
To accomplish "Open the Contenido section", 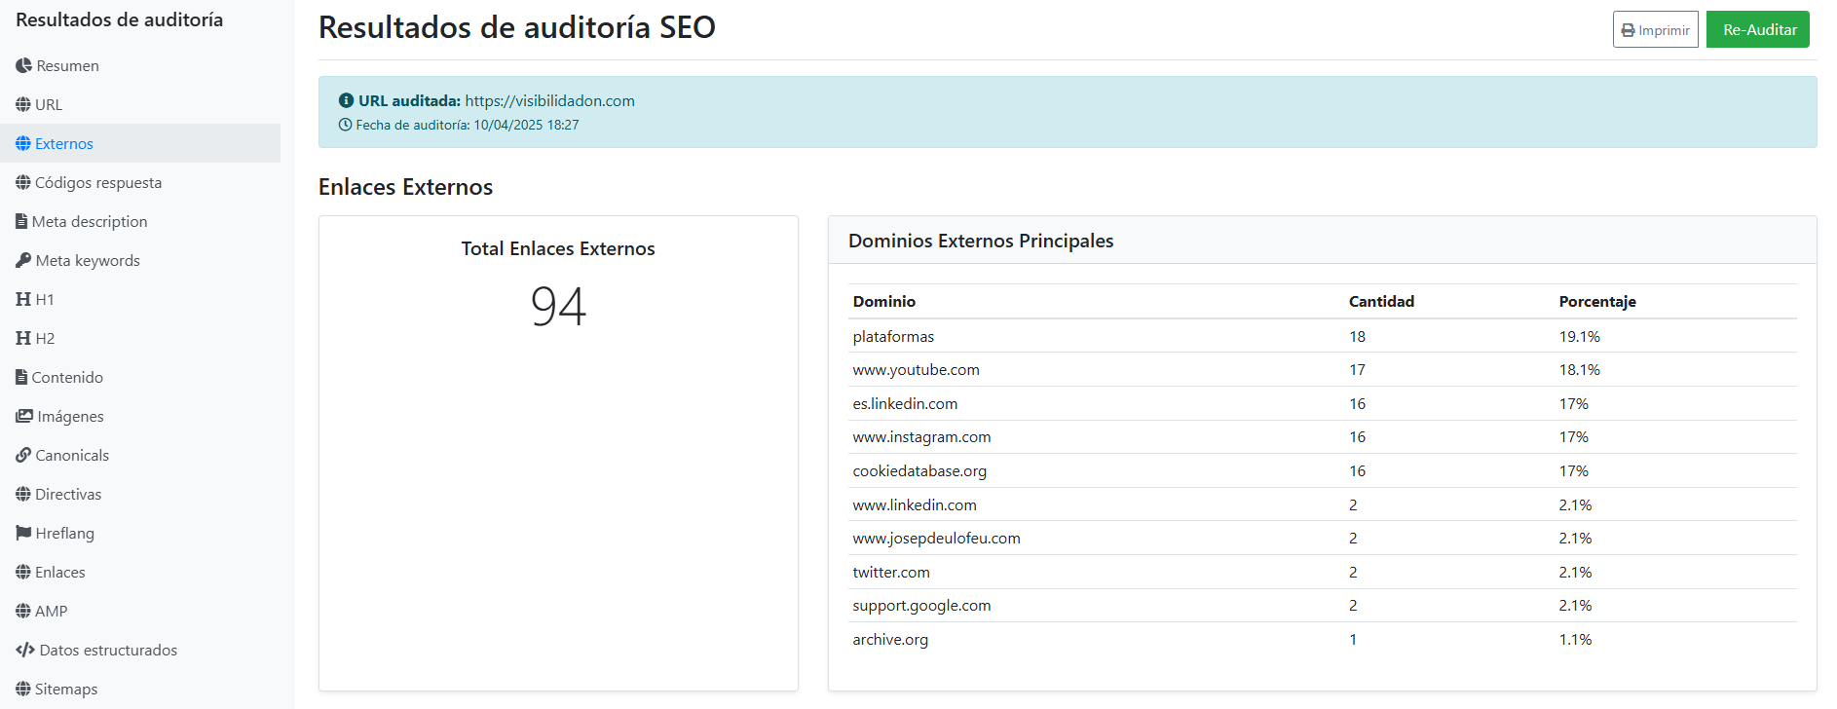I will (x=140, y=377).
